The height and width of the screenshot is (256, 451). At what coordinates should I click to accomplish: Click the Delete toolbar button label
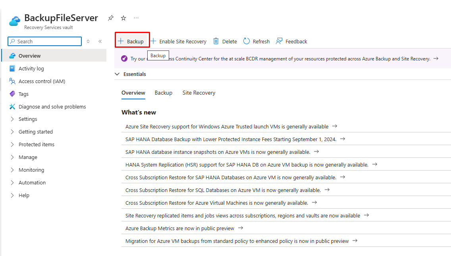click(x=229, y=41)
